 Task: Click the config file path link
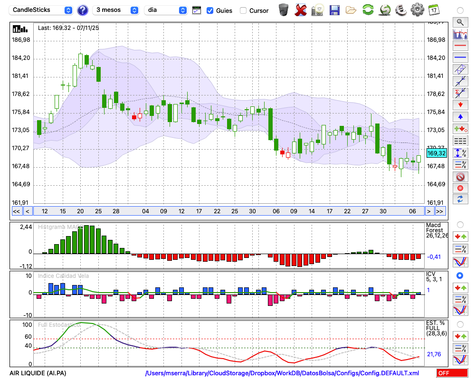coord(282,373)
